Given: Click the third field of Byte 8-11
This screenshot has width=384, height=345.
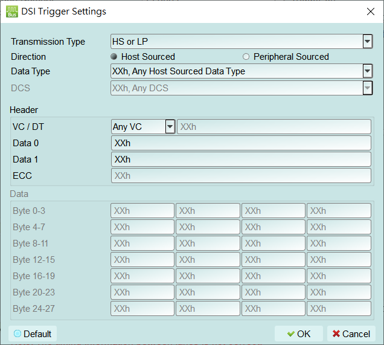Looking at the screenshot, I should click(274, 243).
